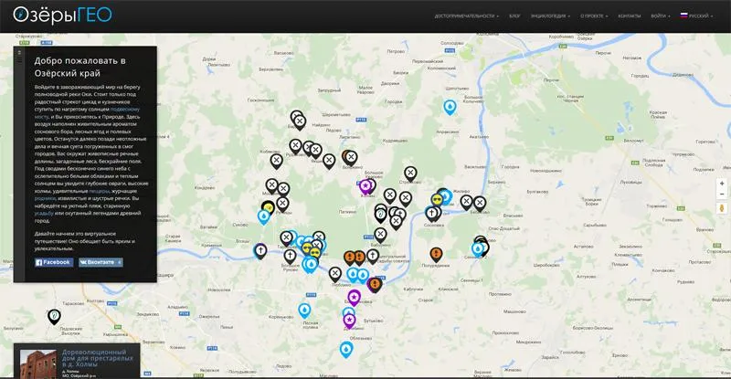Click the yellow sunglasses marker above Сосновка

coord(438,201)
